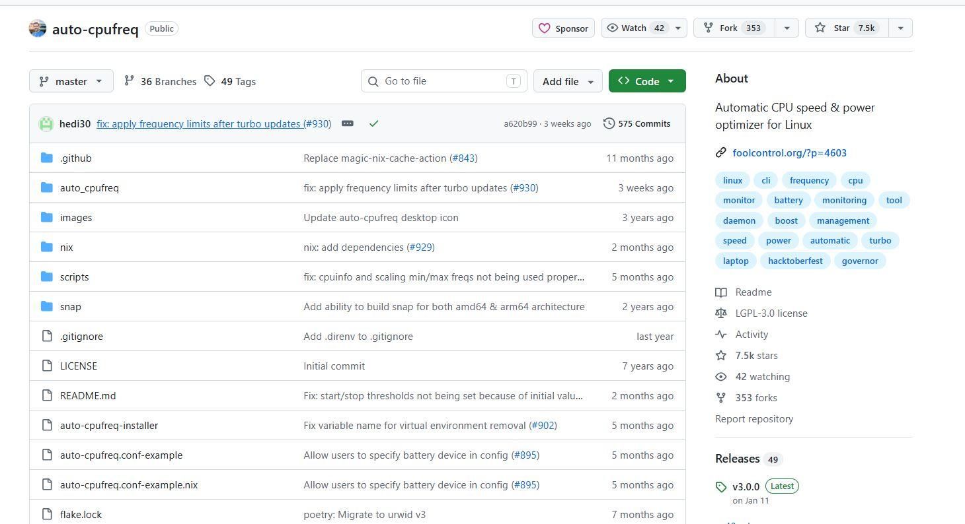Screen dimensions: 965x524
Task: Click the auto-cpufreq repository name
Action: pos(95,29)
